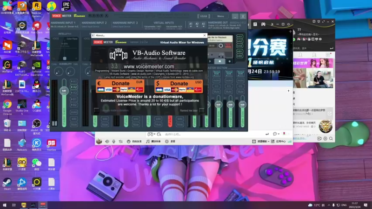Screen dimensions: 372x209
Task: Toggle B1 bus on Hardware Input 1 strip
Action: [74, 99]
